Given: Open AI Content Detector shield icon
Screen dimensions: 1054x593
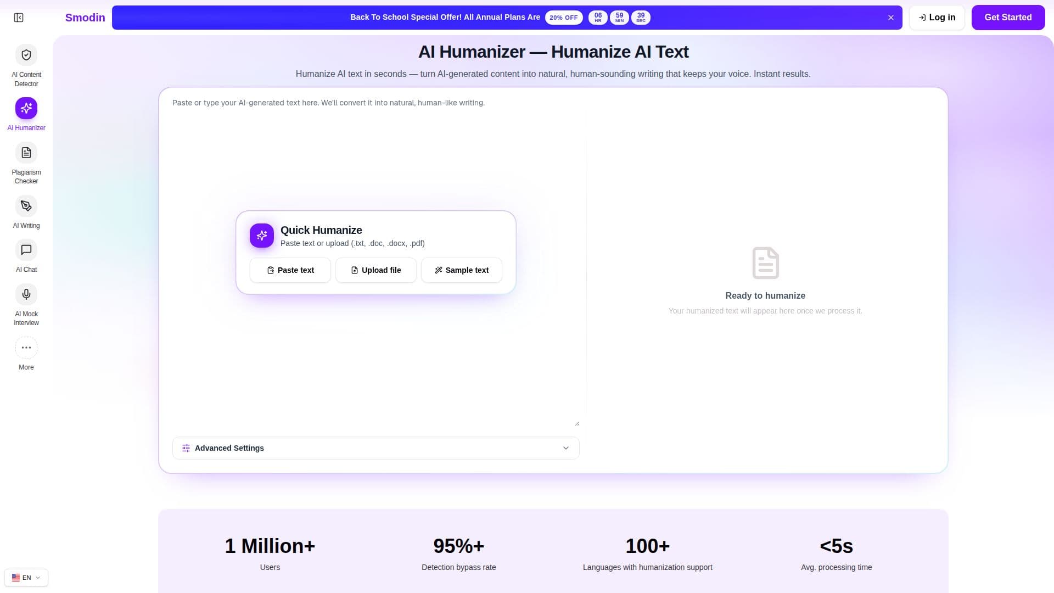Looking at the screenshot, I should [26, 55].
